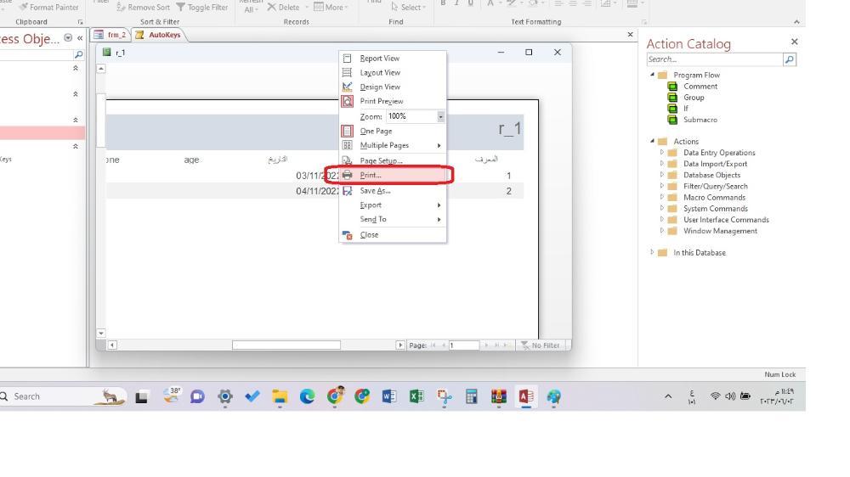
Task: Open File Explorer from the taskbar
Action: tap(280, 397)
